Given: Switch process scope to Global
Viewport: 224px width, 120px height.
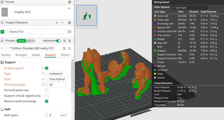Looking at the screenshot, I should click(x=21, y=41).
